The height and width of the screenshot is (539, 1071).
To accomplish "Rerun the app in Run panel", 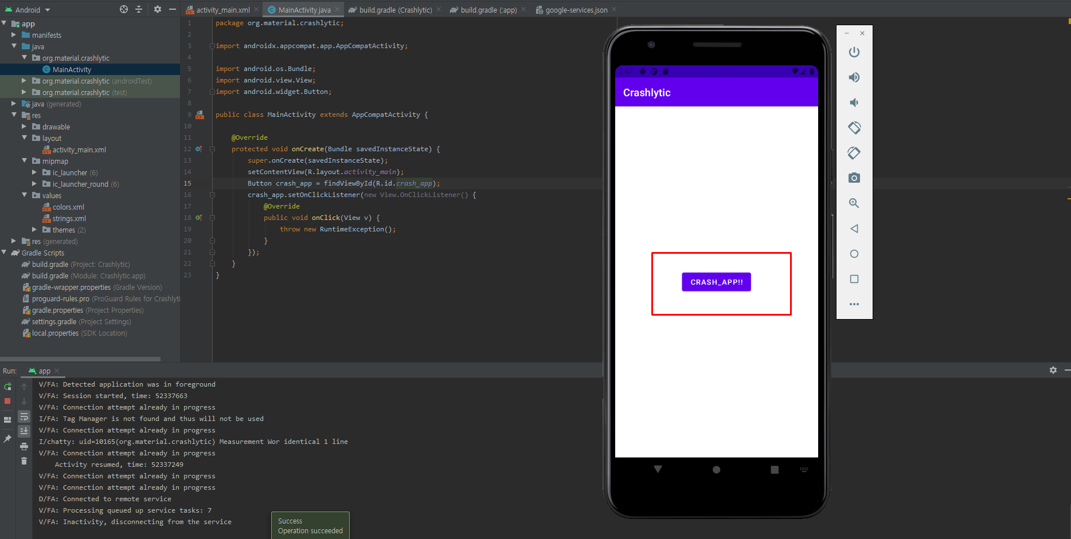I will click(7, 387).
